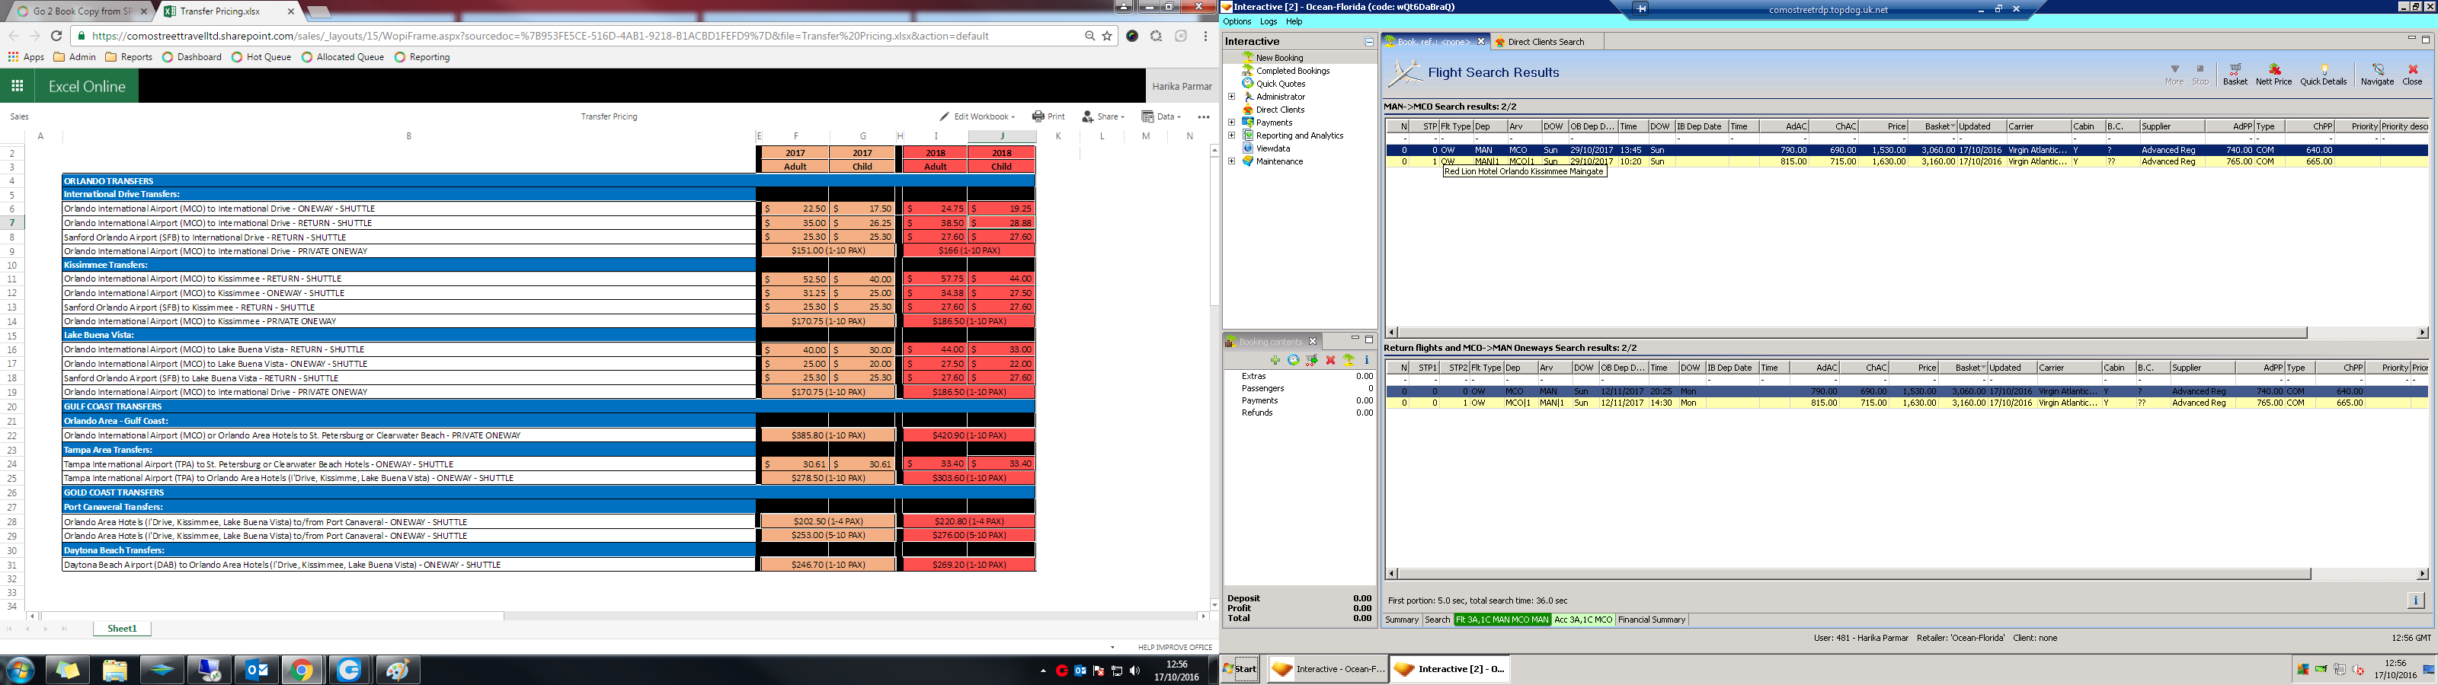Viewport: 2438px width, 685px height.
Task: Click the Navigate toolbar icon
Action: click(x=2376, y=74)
